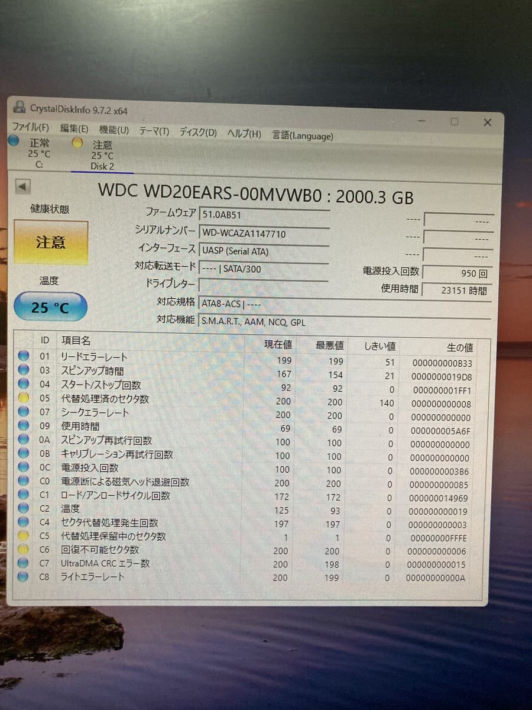The image size is (532, 710).
Task: Click the blue status icon for ロード/アンロードサイクル回数
Action: tap(24, 494)
